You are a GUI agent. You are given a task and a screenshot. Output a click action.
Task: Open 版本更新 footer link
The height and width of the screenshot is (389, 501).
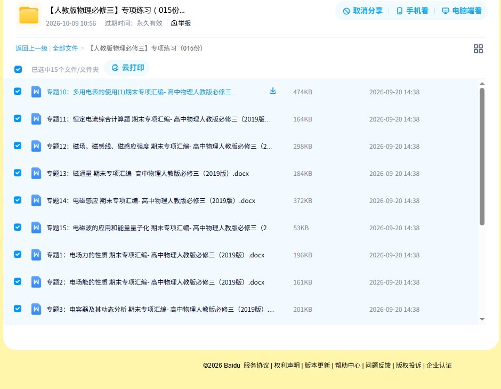[x=317, y=366]
